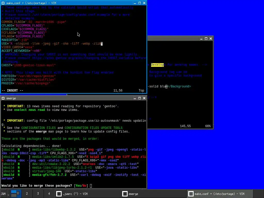264x198 pixels.
Task: Minimize the make.conf VIM window
Action: tap(135, 3)
